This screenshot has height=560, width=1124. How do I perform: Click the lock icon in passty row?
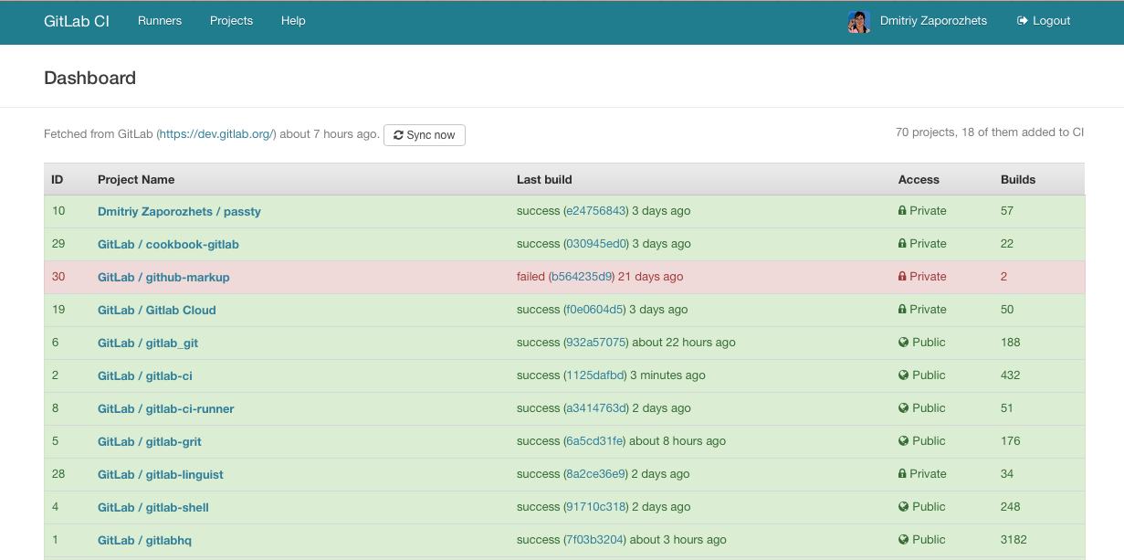coord(902,211)
